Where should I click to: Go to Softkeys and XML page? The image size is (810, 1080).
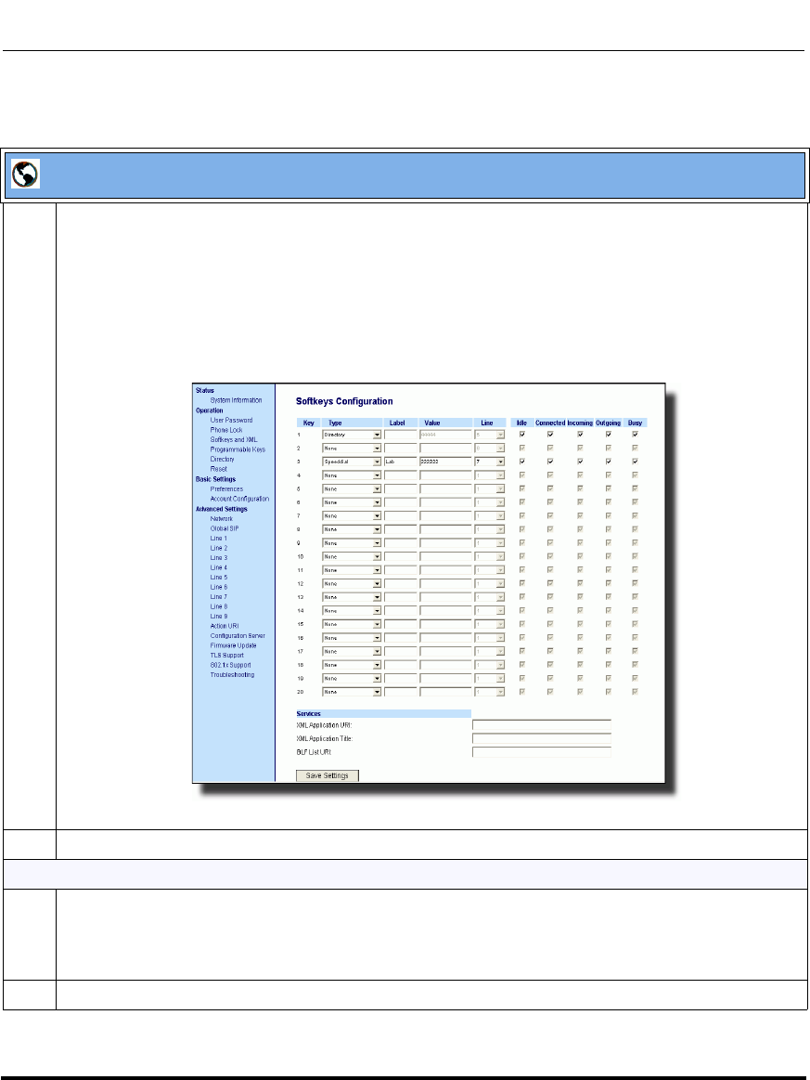[234, 439]
